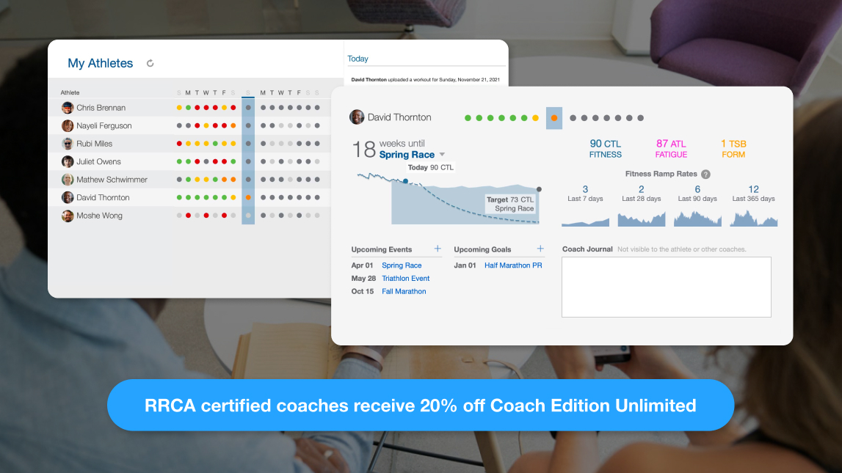842x473 pixels.
Task: Click 'David Thornton' name in detail card
Action: click(399, 117)
